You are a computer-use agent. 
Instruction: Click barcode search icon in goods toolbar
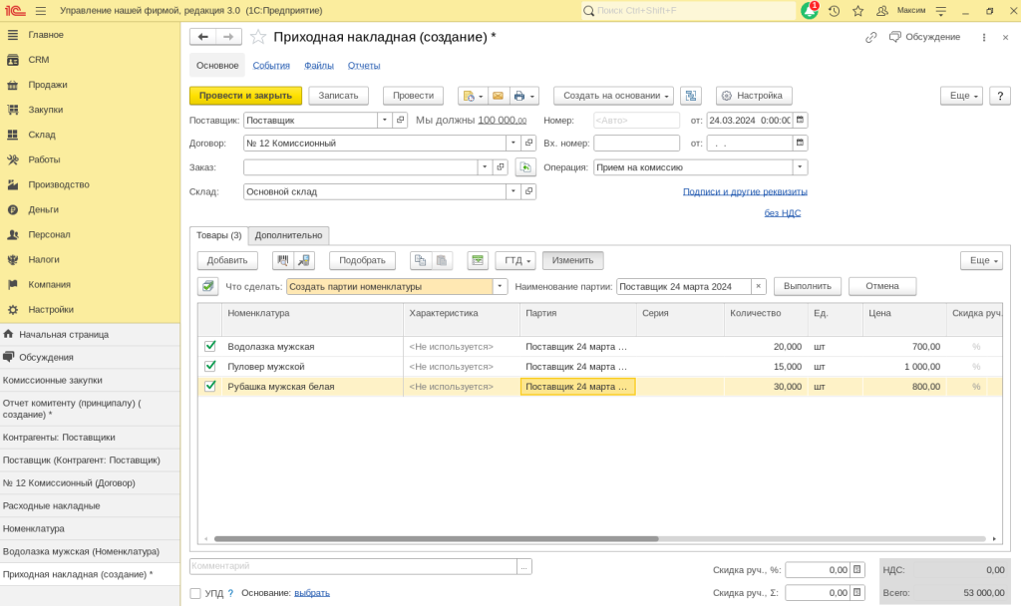pyautogui.click(x=282, y=260)
